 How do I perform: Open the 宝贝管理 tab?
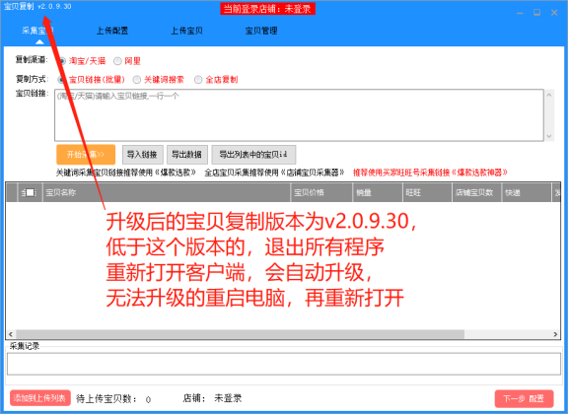click(x=261, y=31)
